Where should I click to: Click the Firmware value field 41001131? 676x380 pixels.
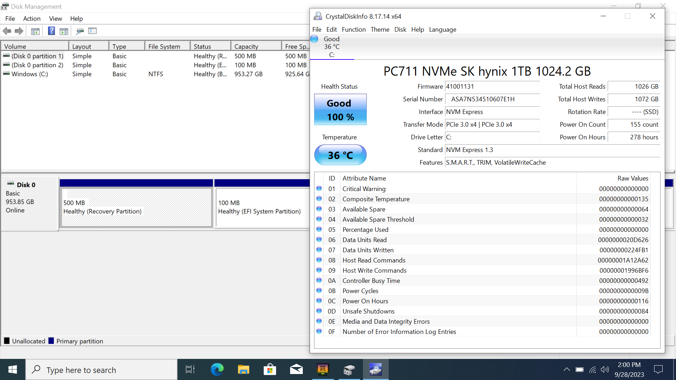tap(492, 87)
